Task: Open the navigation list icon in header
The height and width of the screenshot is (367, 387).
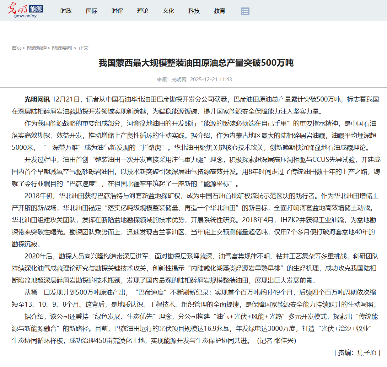Action: coord(245,11)
